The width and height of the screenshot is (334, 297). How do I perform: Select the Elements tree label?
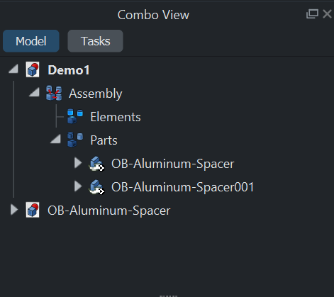tap(116, 117)
